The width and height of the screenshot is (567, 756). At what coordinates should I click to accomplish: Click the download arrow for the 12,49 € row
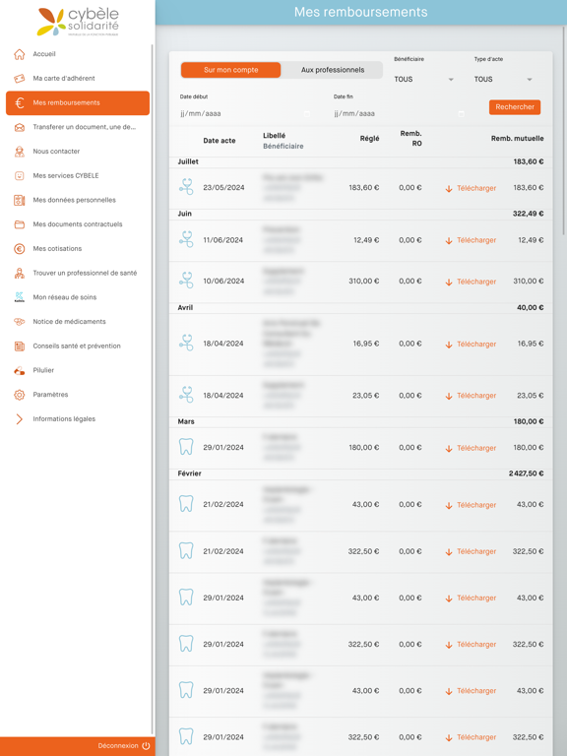pyautogui.click(x=449, y=240)
